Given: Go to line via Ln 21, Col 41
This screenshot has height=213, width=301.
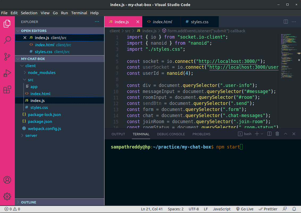Looking at the screenshot, I should (152, 209).
